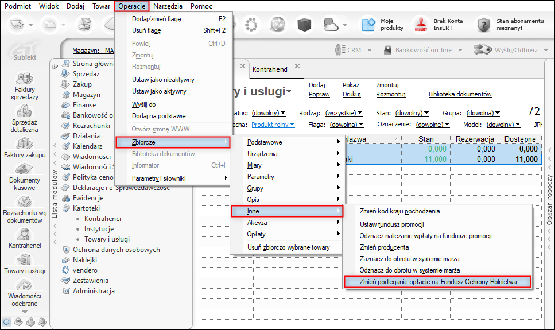Click the flag toolbar icon
555x330 pixels.
[84, 25]
